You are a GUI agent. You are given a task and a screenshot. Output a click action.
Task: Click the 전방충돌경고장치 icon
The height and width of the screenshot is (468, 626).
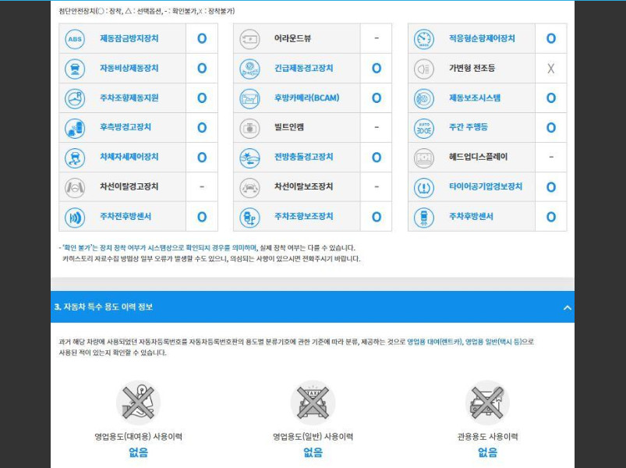(249, 157)
